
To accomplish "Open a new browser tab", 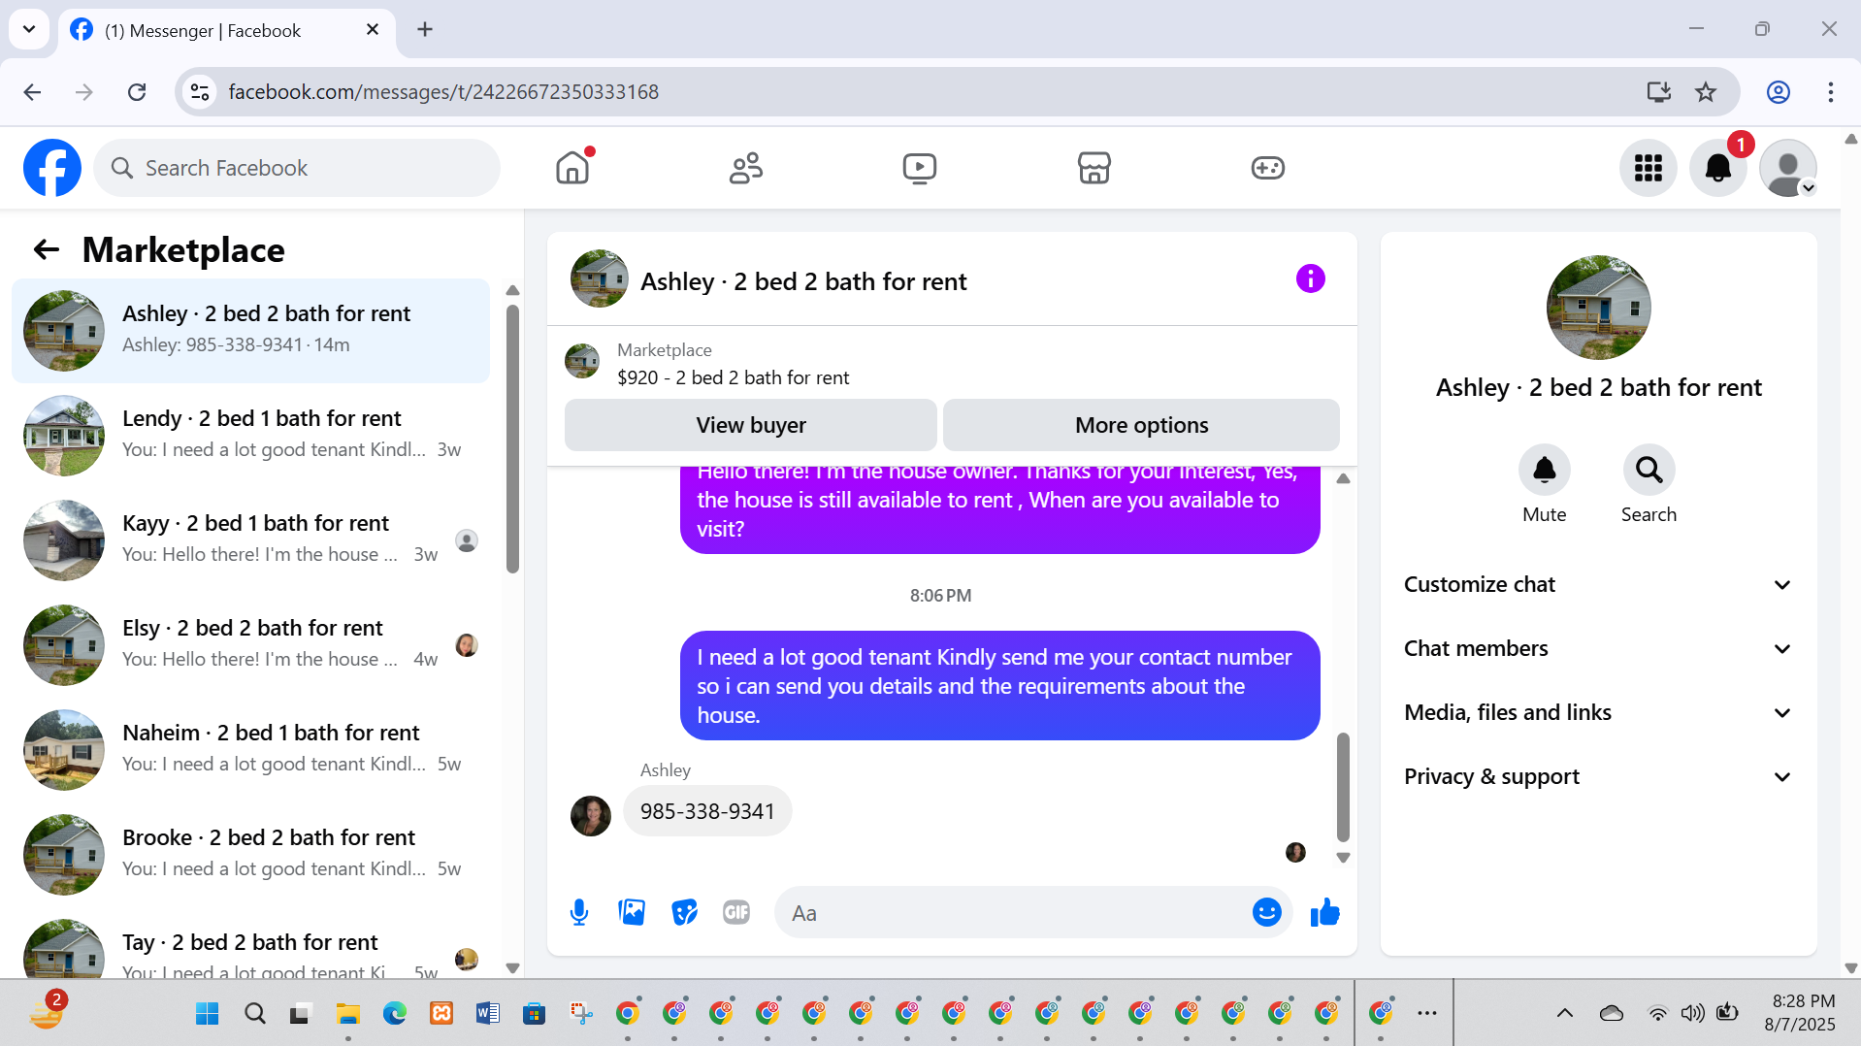I will (x=425, y=29).
